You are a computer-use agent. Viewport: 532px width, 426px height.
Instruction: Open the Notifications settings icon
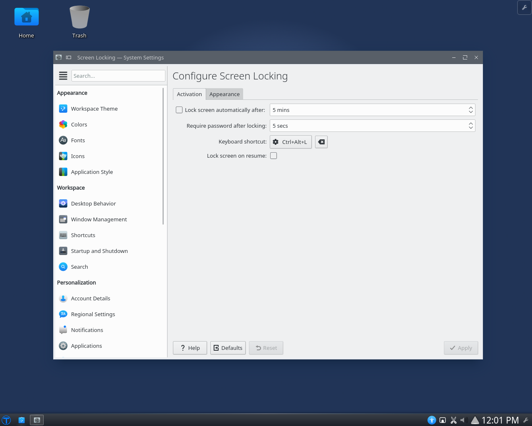point(63,330)
